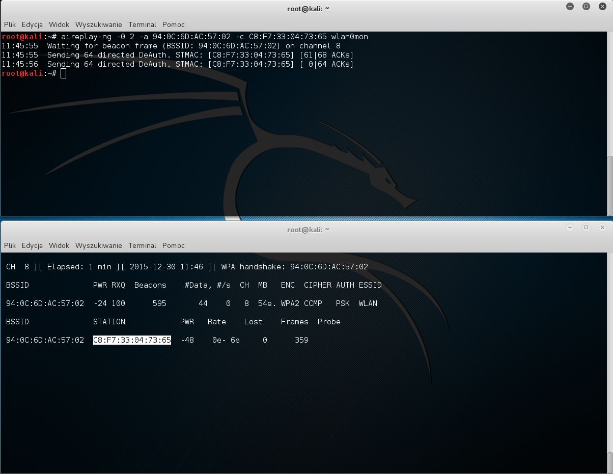
Task: Click the rate value '0e- 6e'
Action: tap(226, 340)
